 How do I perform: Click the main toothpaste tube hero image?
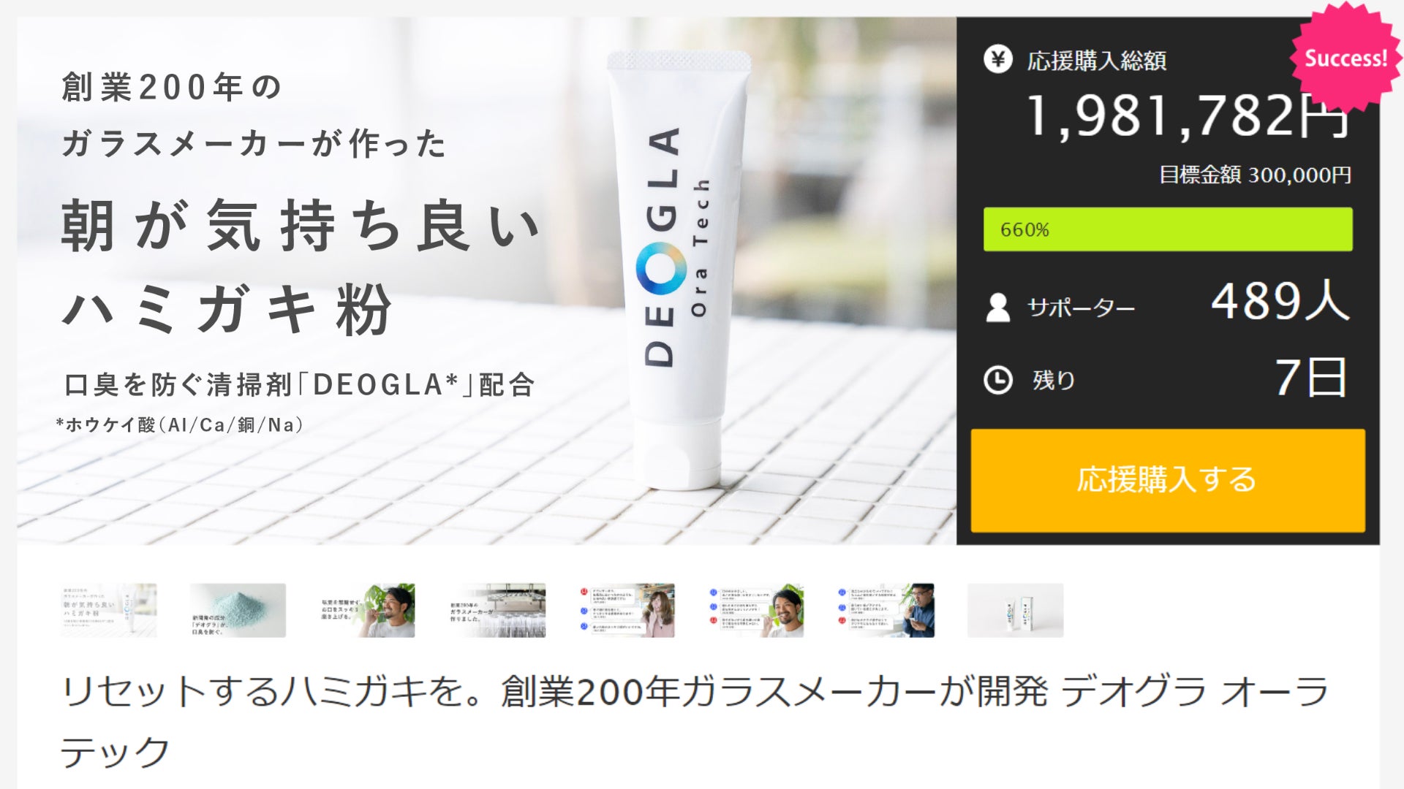coord(486,281)
